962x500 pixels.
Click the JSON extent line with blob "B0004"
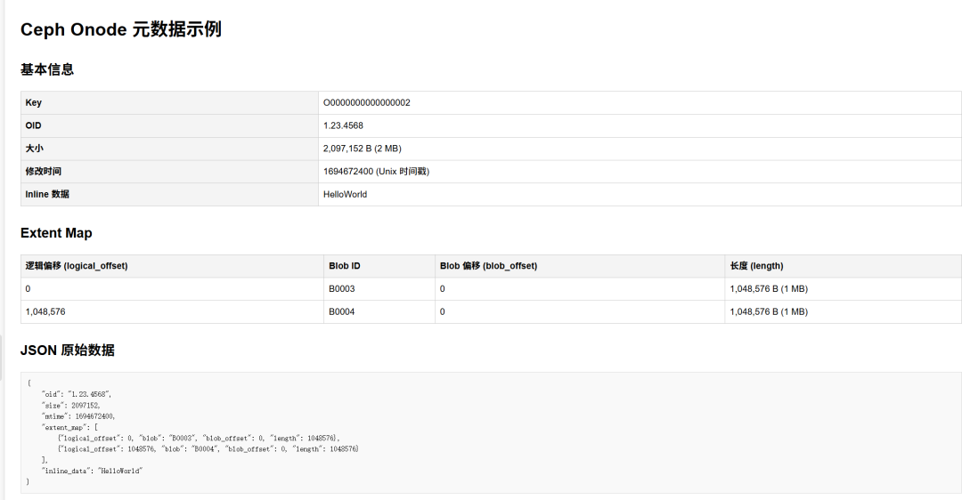(208, 449)
